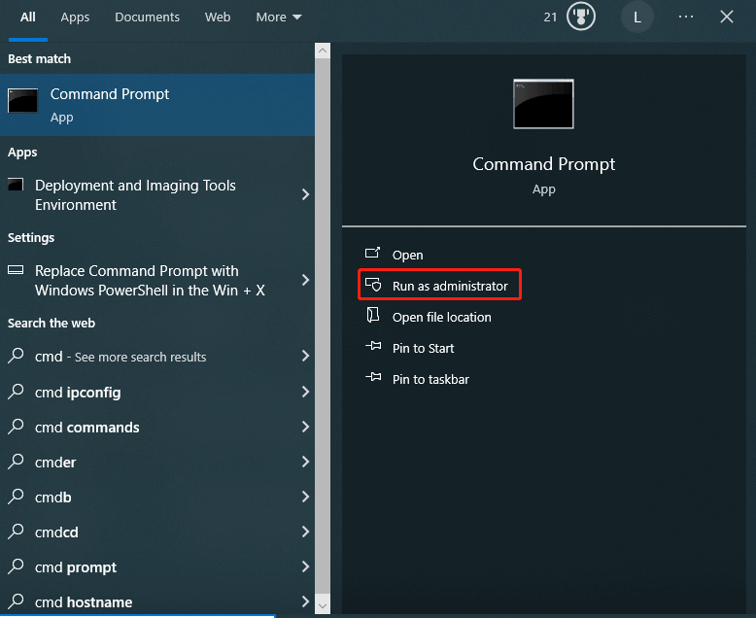The height and width of the screenshot is (618, 756).
Task: Click scrollbar up arrow in results list
Action: (x=323, y=51)
